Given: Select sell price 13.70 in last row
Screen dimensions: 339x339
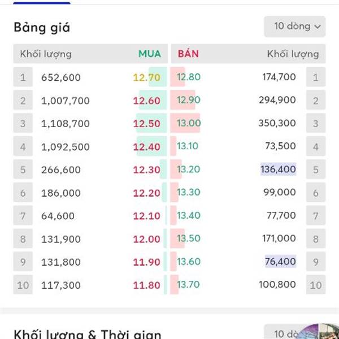Looking at the screenshot, I should pyautogui.click(x=188, y=285).
